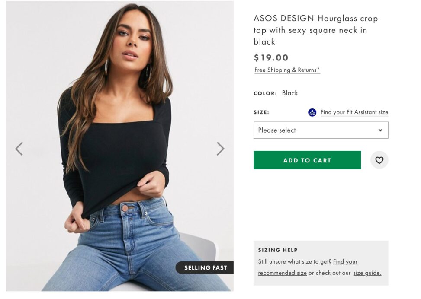421x299 pixels.
Task: Click the size dropdown chevron arrow
Action: pyautogui.click(x=380, y=130)
